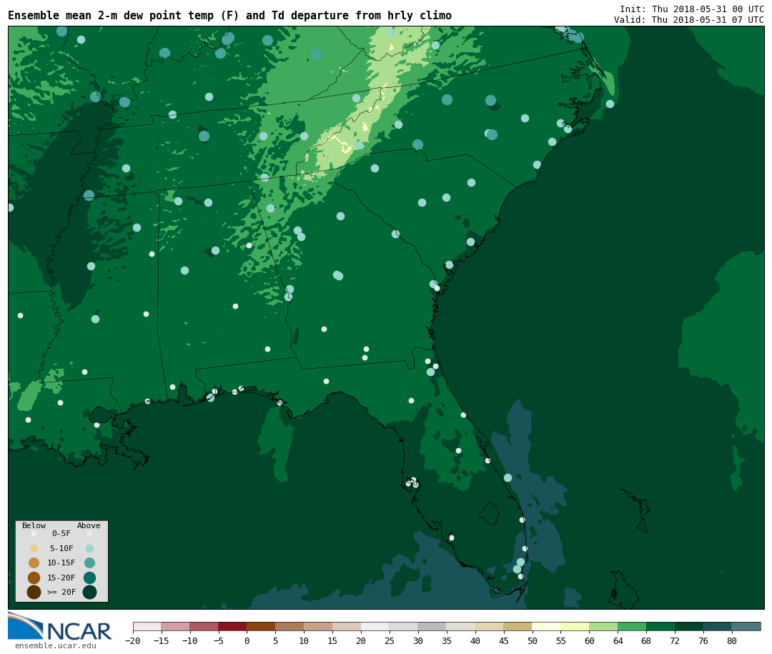Click the '80' color bar tick label
772x654 pixels.
pyautogui.click(x=732, y=640)
